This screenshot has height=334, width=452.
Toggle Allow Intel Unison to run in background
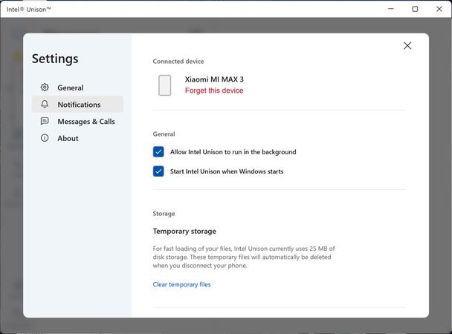(x=158, y=151)
